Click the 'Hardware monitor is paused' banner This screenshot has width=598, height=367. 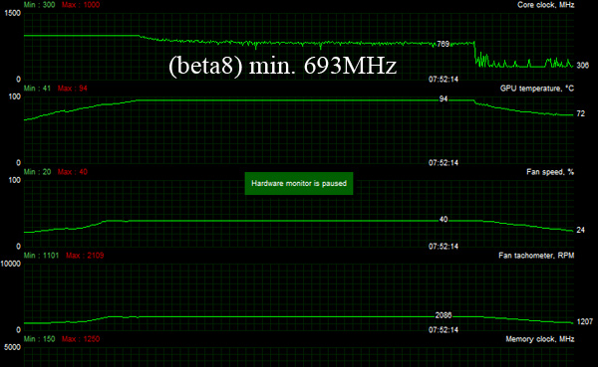click(x=299, y=183)
